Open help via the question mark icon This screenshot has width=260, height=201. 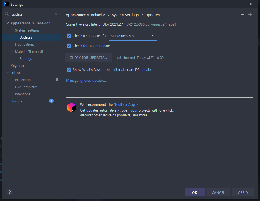[x=10, y=192]
